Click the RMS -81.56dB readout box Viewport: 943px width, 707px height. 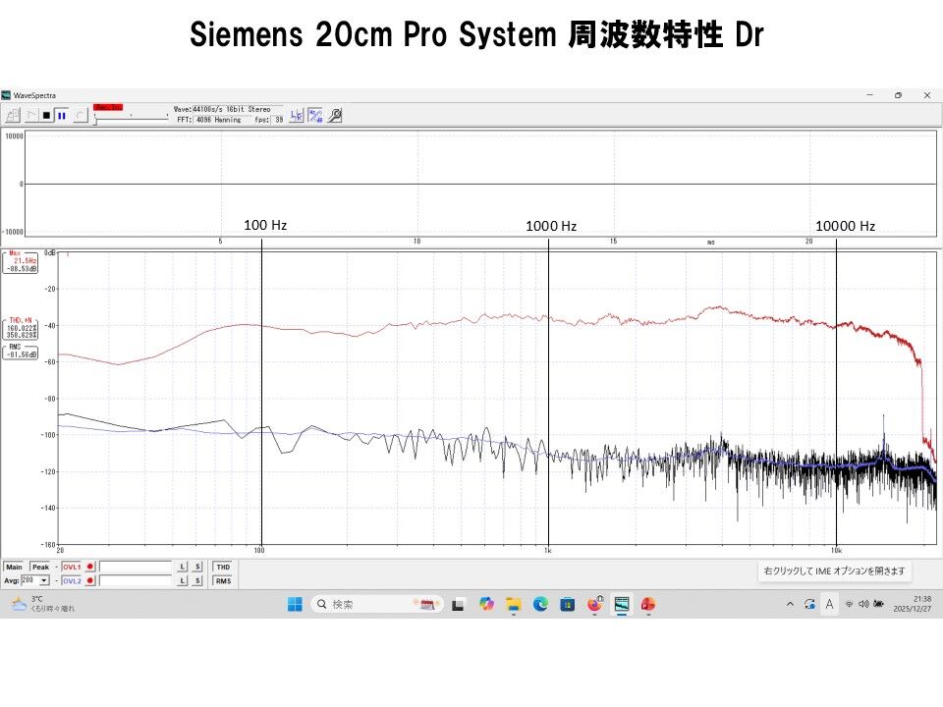coord(21,353)
